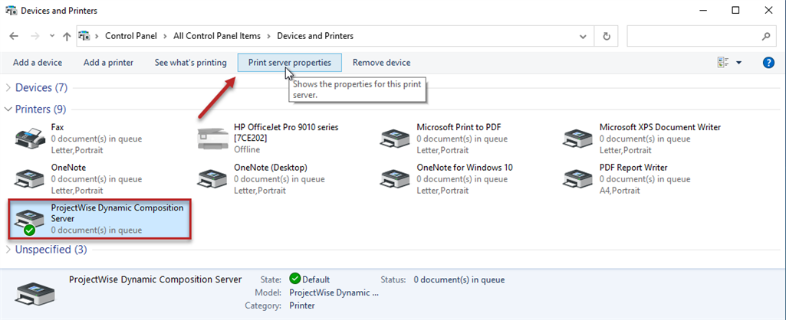Open the recent locations dropdown arrow
The width and height of the screenshot is (786, 320).
tap(52, 36)
